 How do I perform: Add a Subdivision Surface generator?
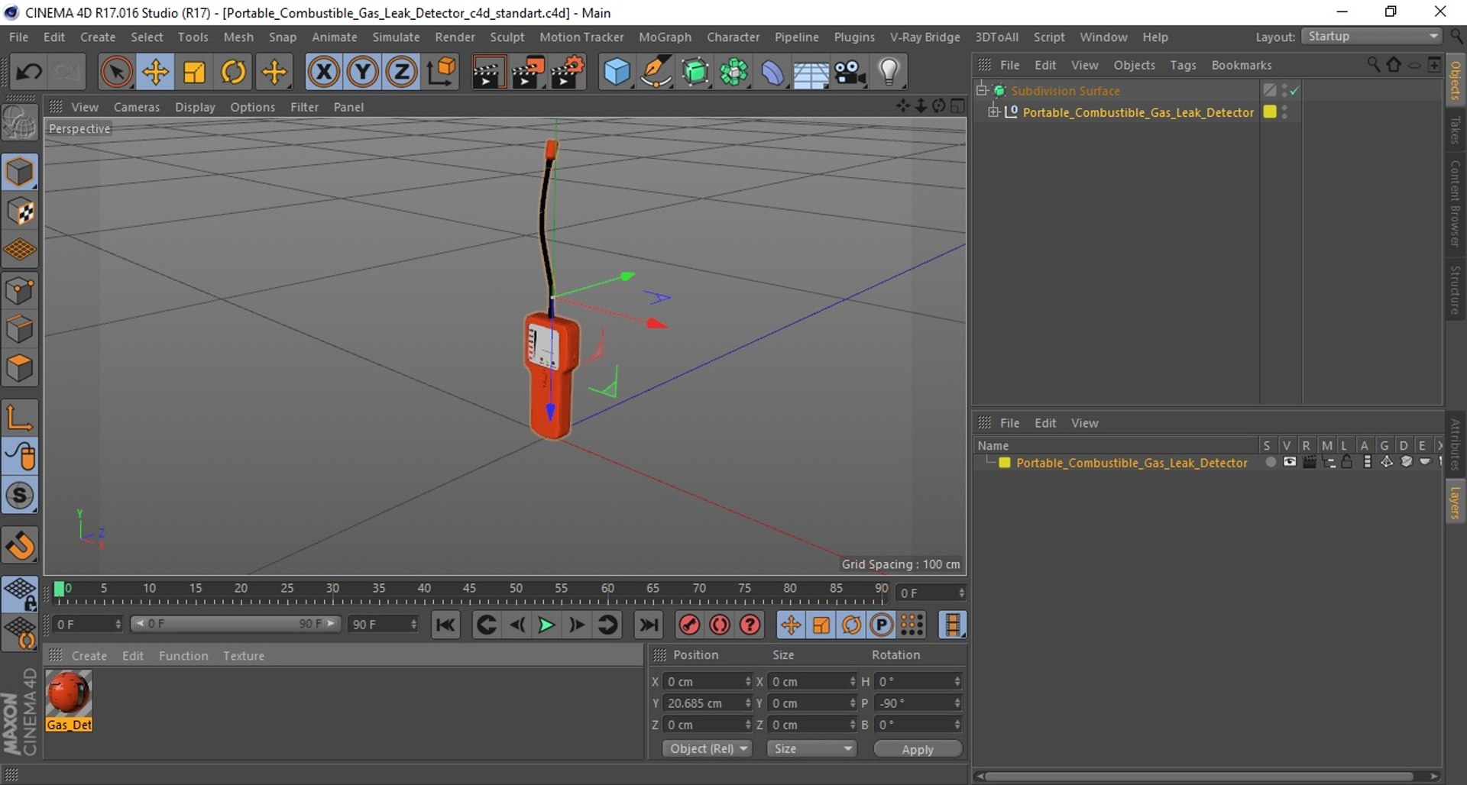click(695, 72)
